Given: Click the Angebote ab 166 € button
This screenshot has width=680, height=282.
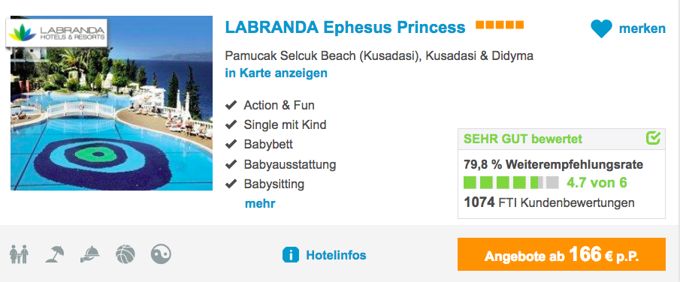Looking at the screenshot, I should (561, 254).
